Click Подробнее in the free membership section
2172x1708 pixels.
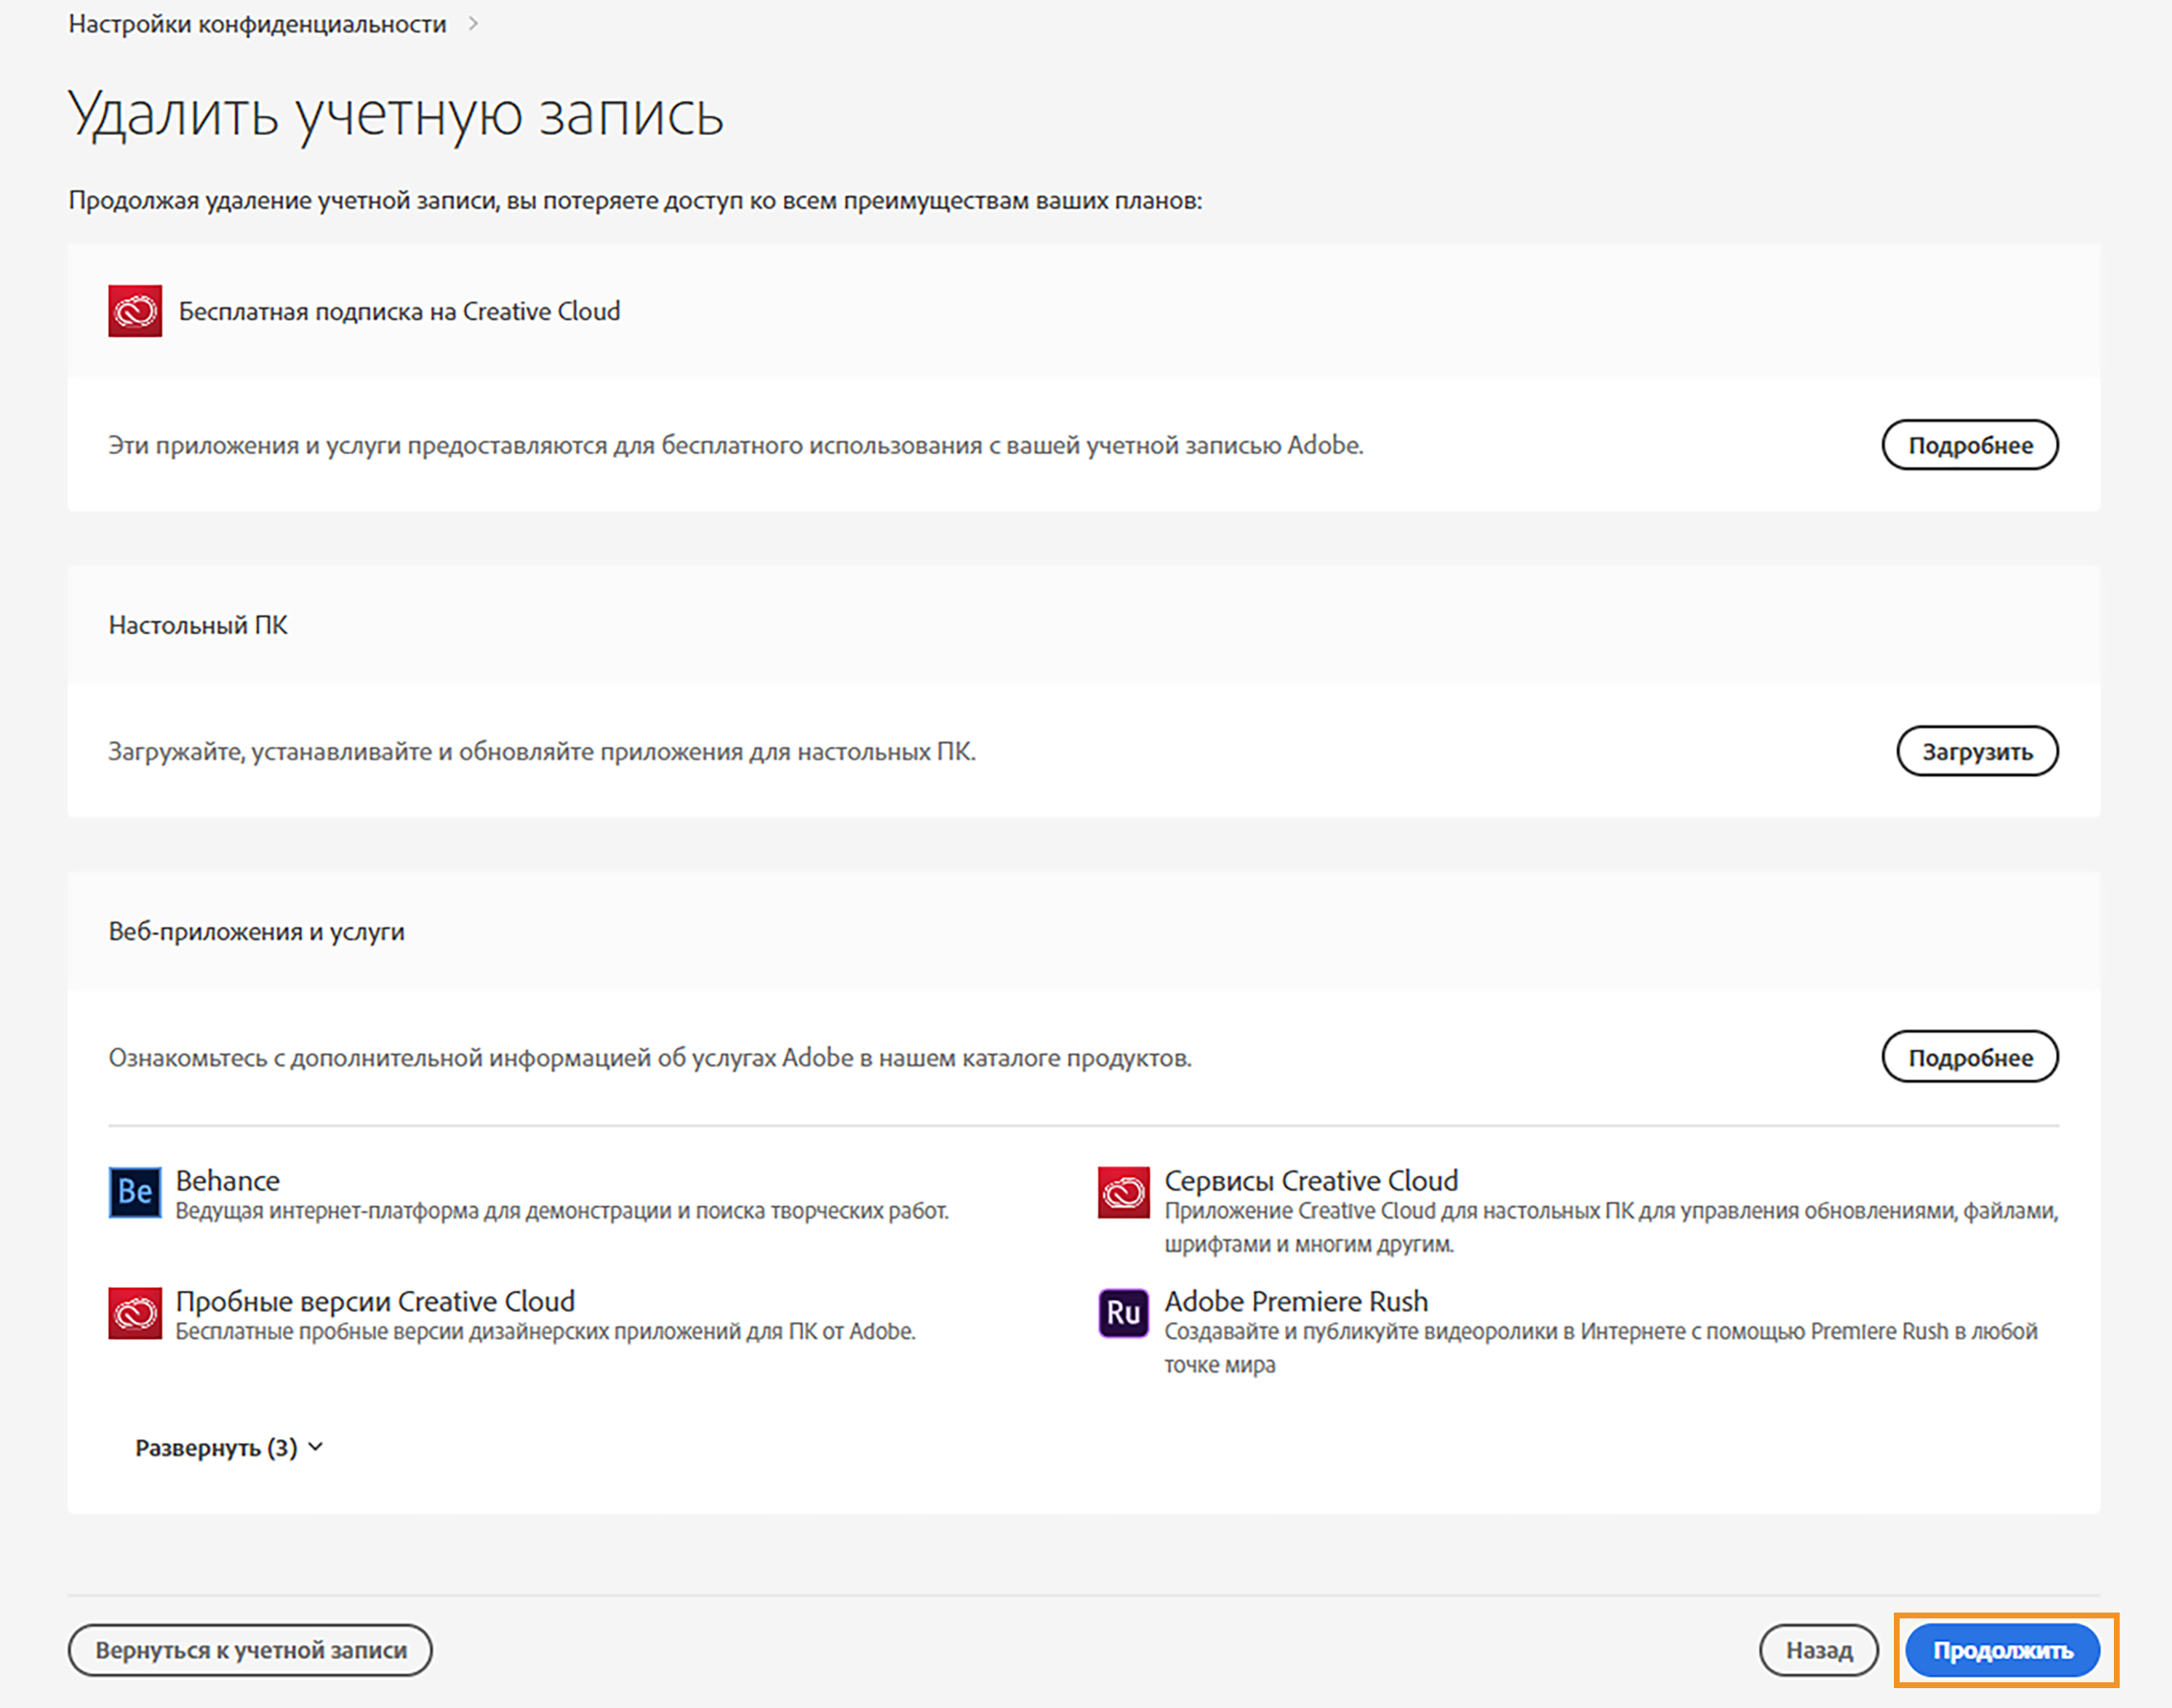[x=1969, y=445]
